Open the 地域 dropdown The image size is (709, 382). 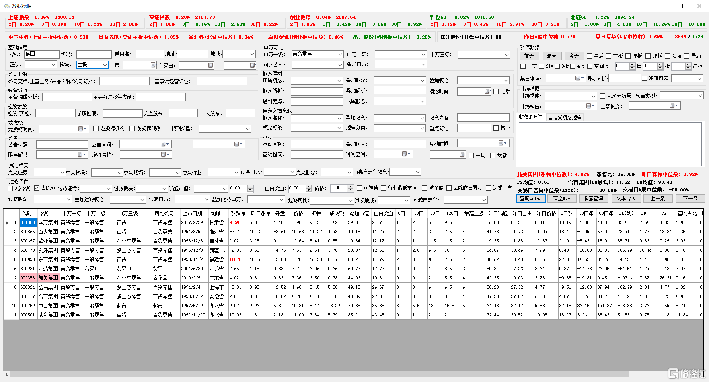[239, 54]
